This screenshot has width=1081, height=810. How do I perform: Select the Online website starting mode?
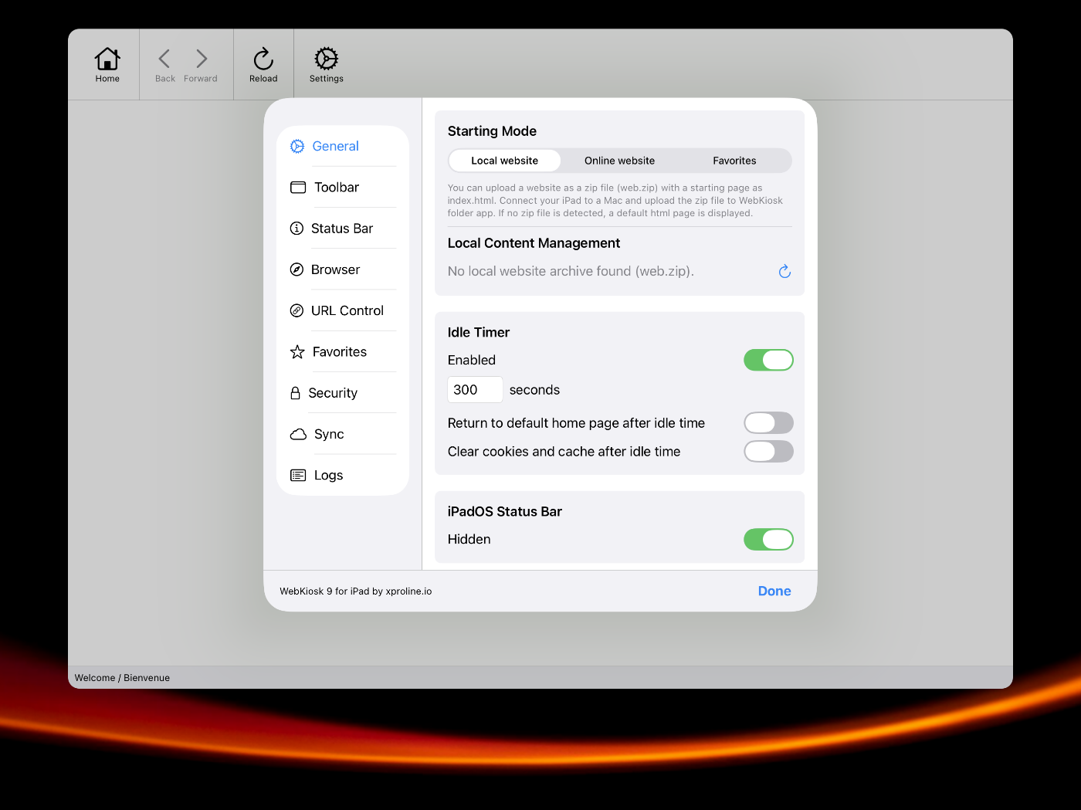pyautogui.click(x=619, y=161)
